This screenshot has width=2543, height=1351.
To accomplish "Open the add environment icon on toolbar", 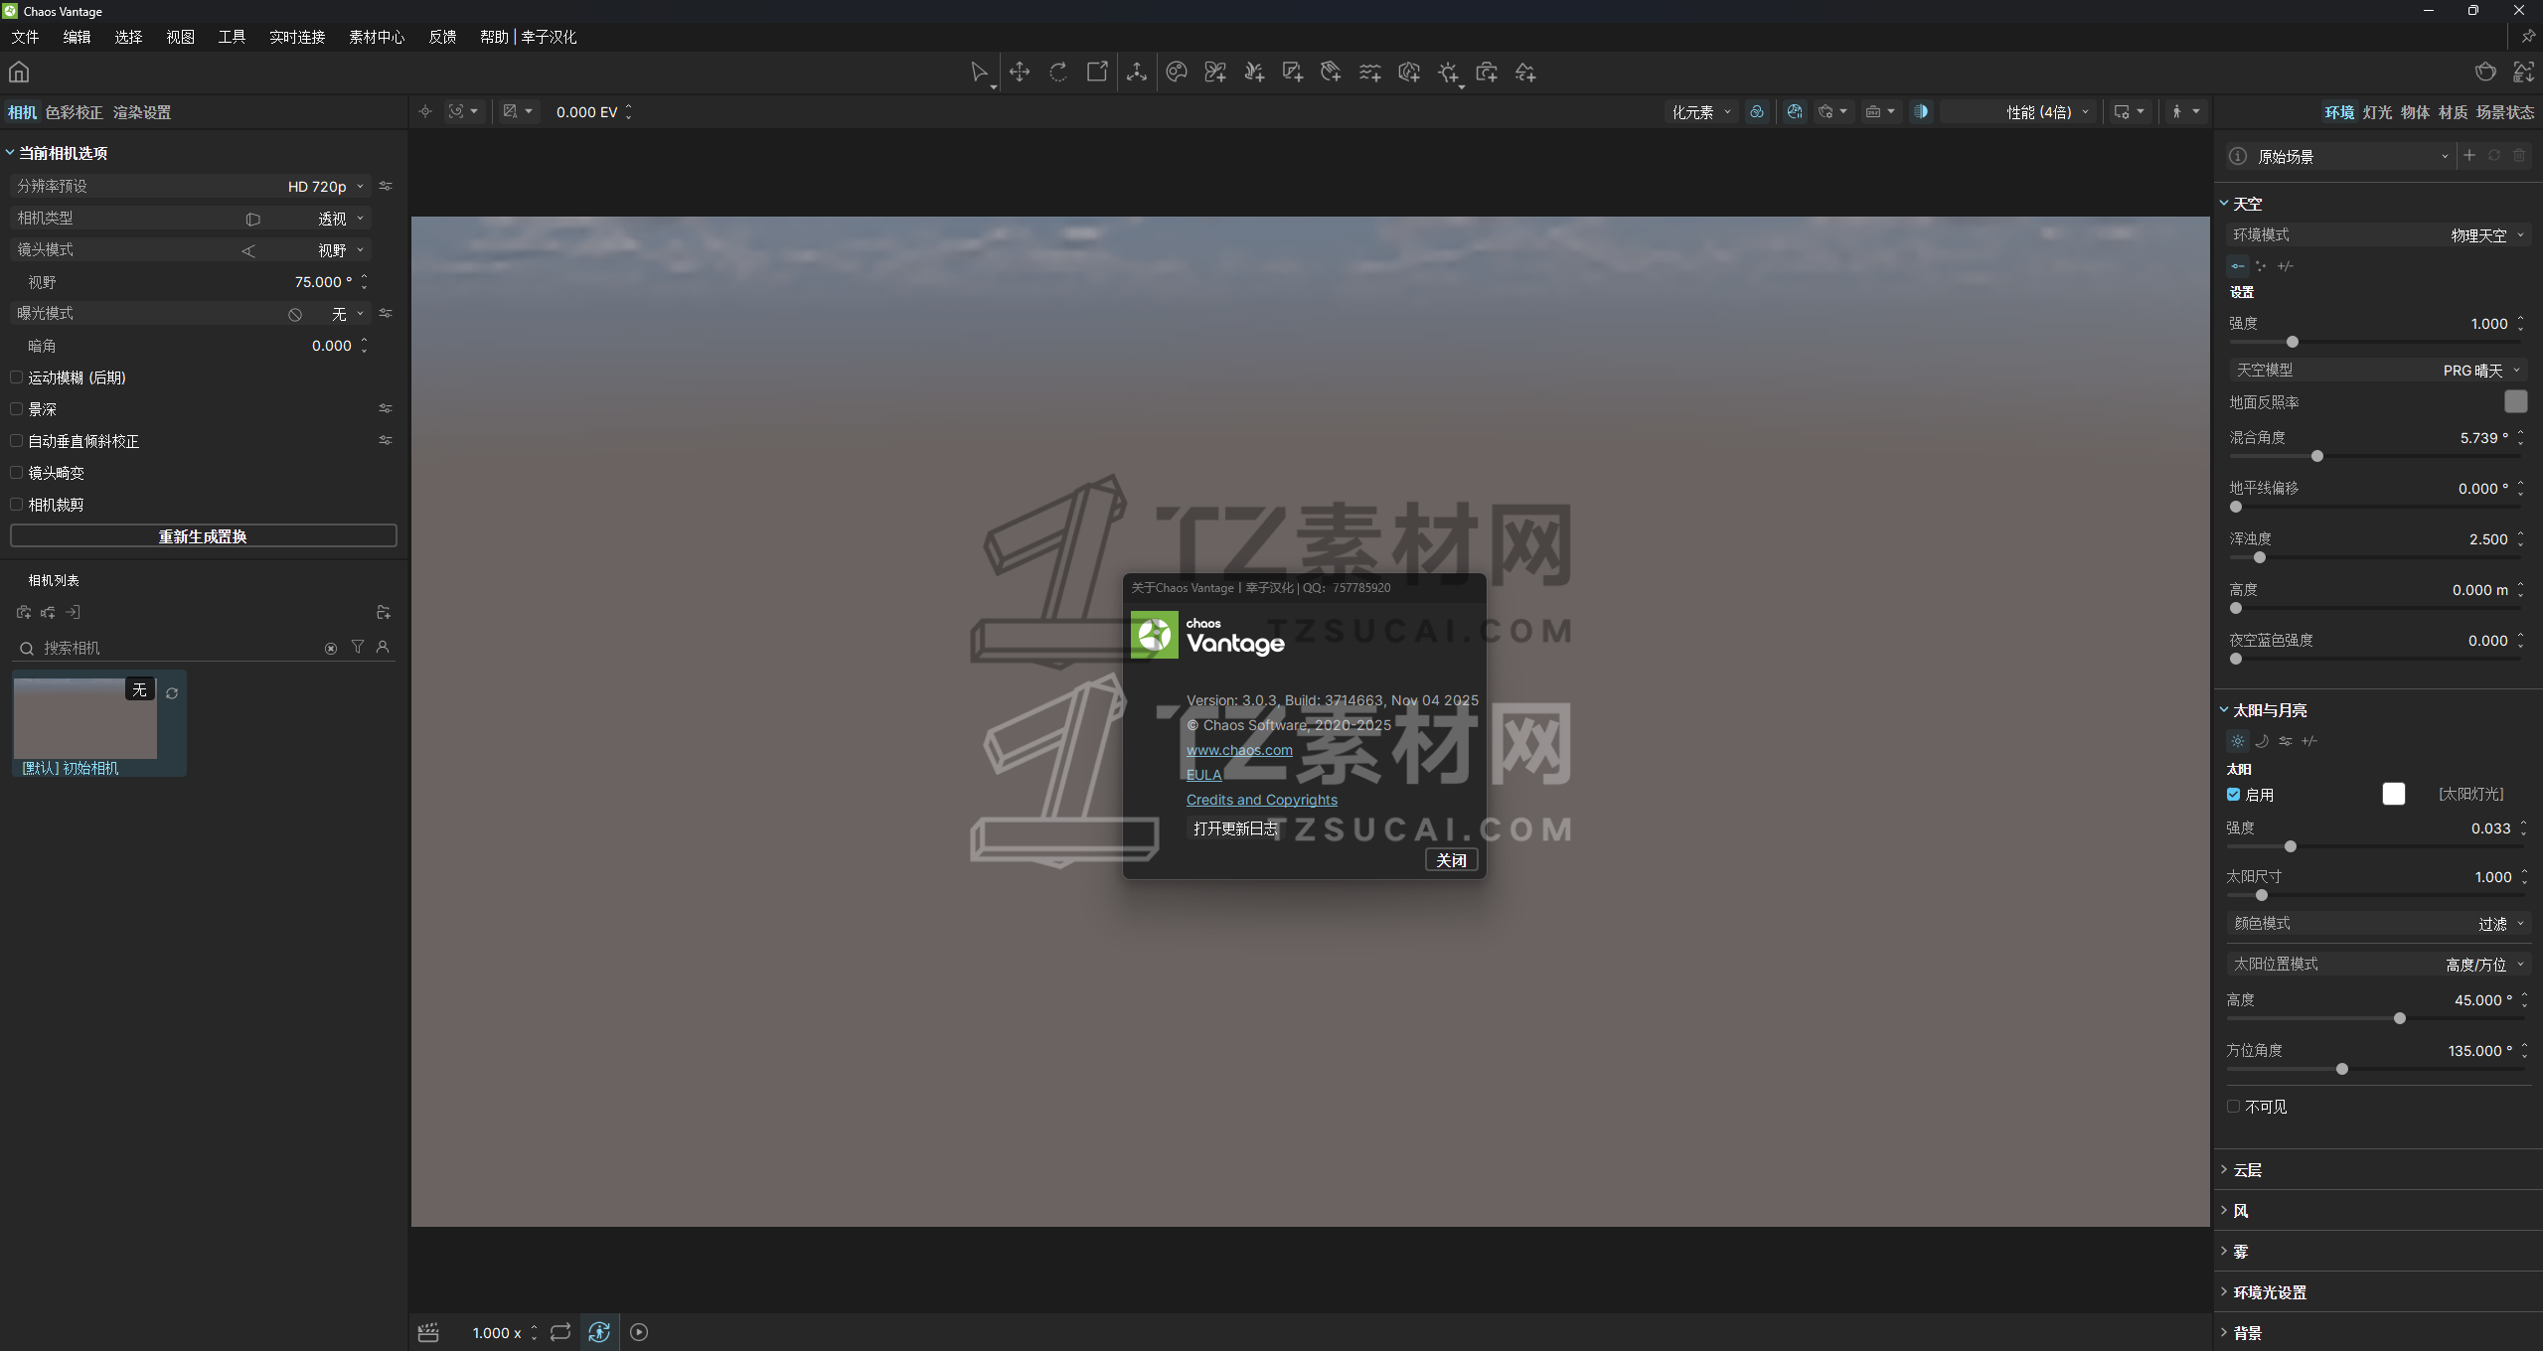I will pyautogui.click(x=1525, y=72).
